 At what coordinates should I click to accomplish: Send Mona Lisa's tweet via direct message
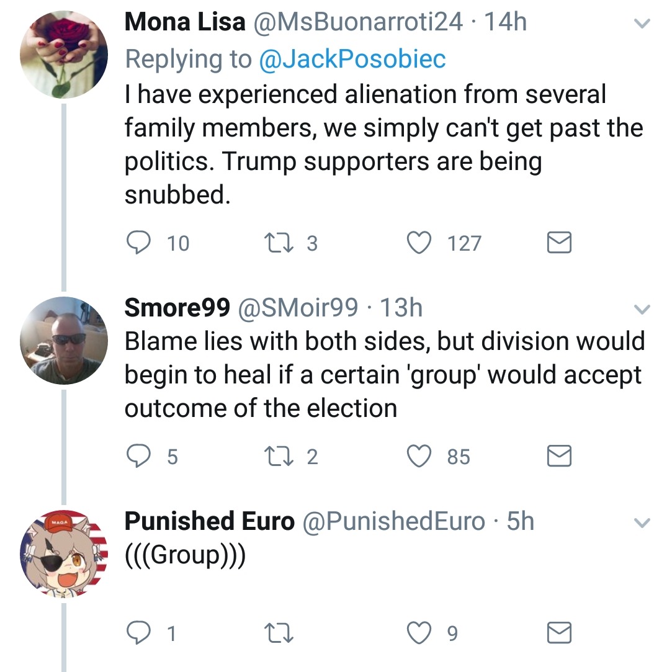click(558, 243)
